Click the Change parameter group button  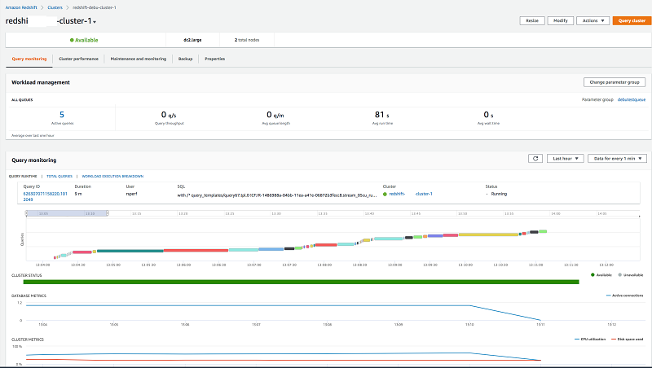coord(615,82)
